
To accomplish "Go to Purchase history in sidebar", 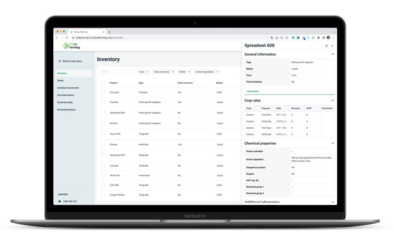I will (66, 95).
